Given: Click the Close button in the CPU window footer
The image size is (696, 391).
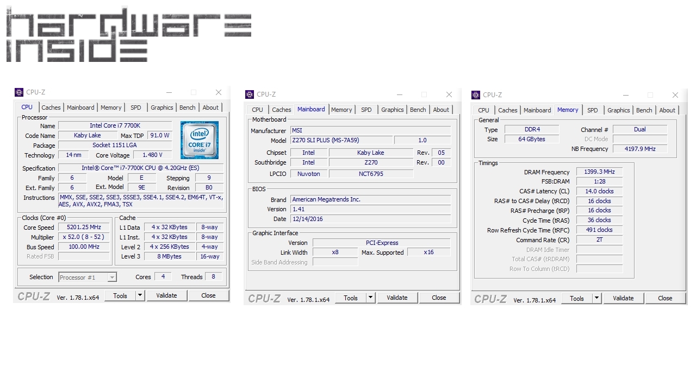Looking at the screenshot, I should point(208,295).
